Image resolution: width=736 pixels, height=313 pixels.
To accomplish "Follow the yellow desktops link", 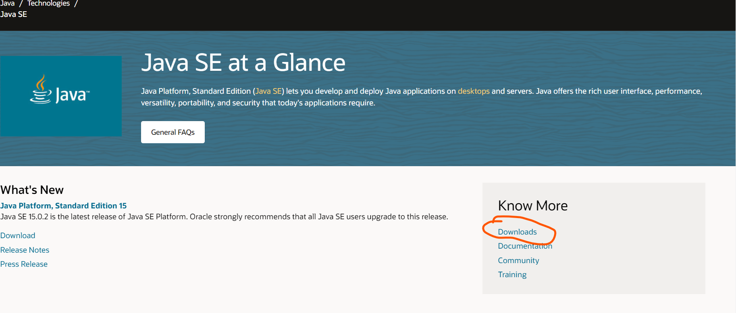I will pyautogui.click(x=474, y=91).
